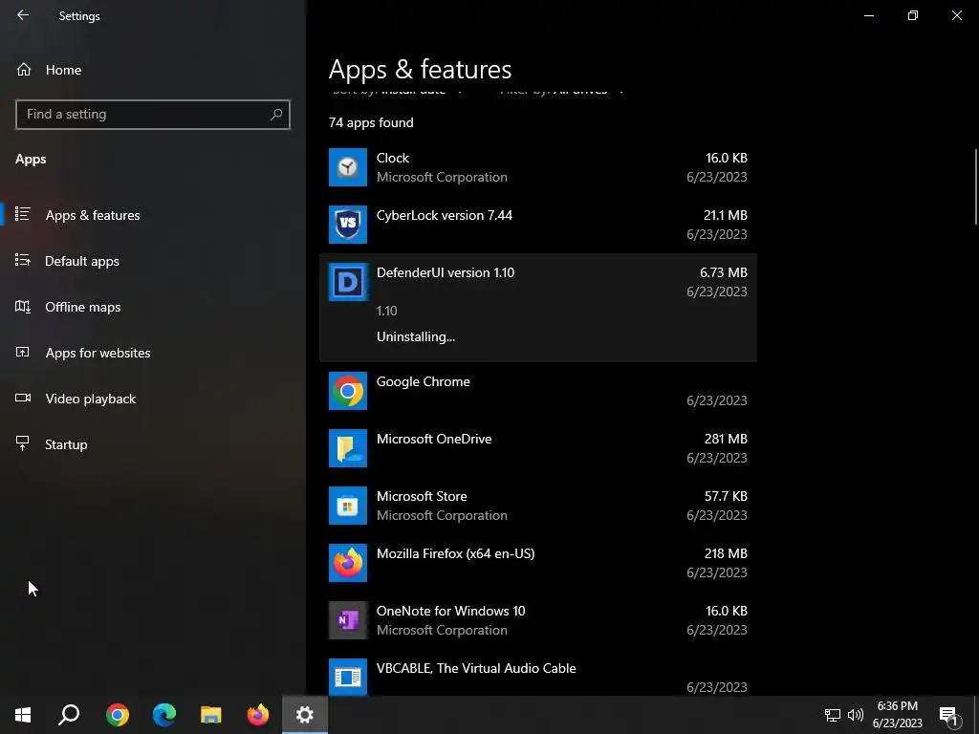Viewport: 979px width, 734px height.
Task: Select OneNote for Windows 10 entry
Action: coord(450,611)
